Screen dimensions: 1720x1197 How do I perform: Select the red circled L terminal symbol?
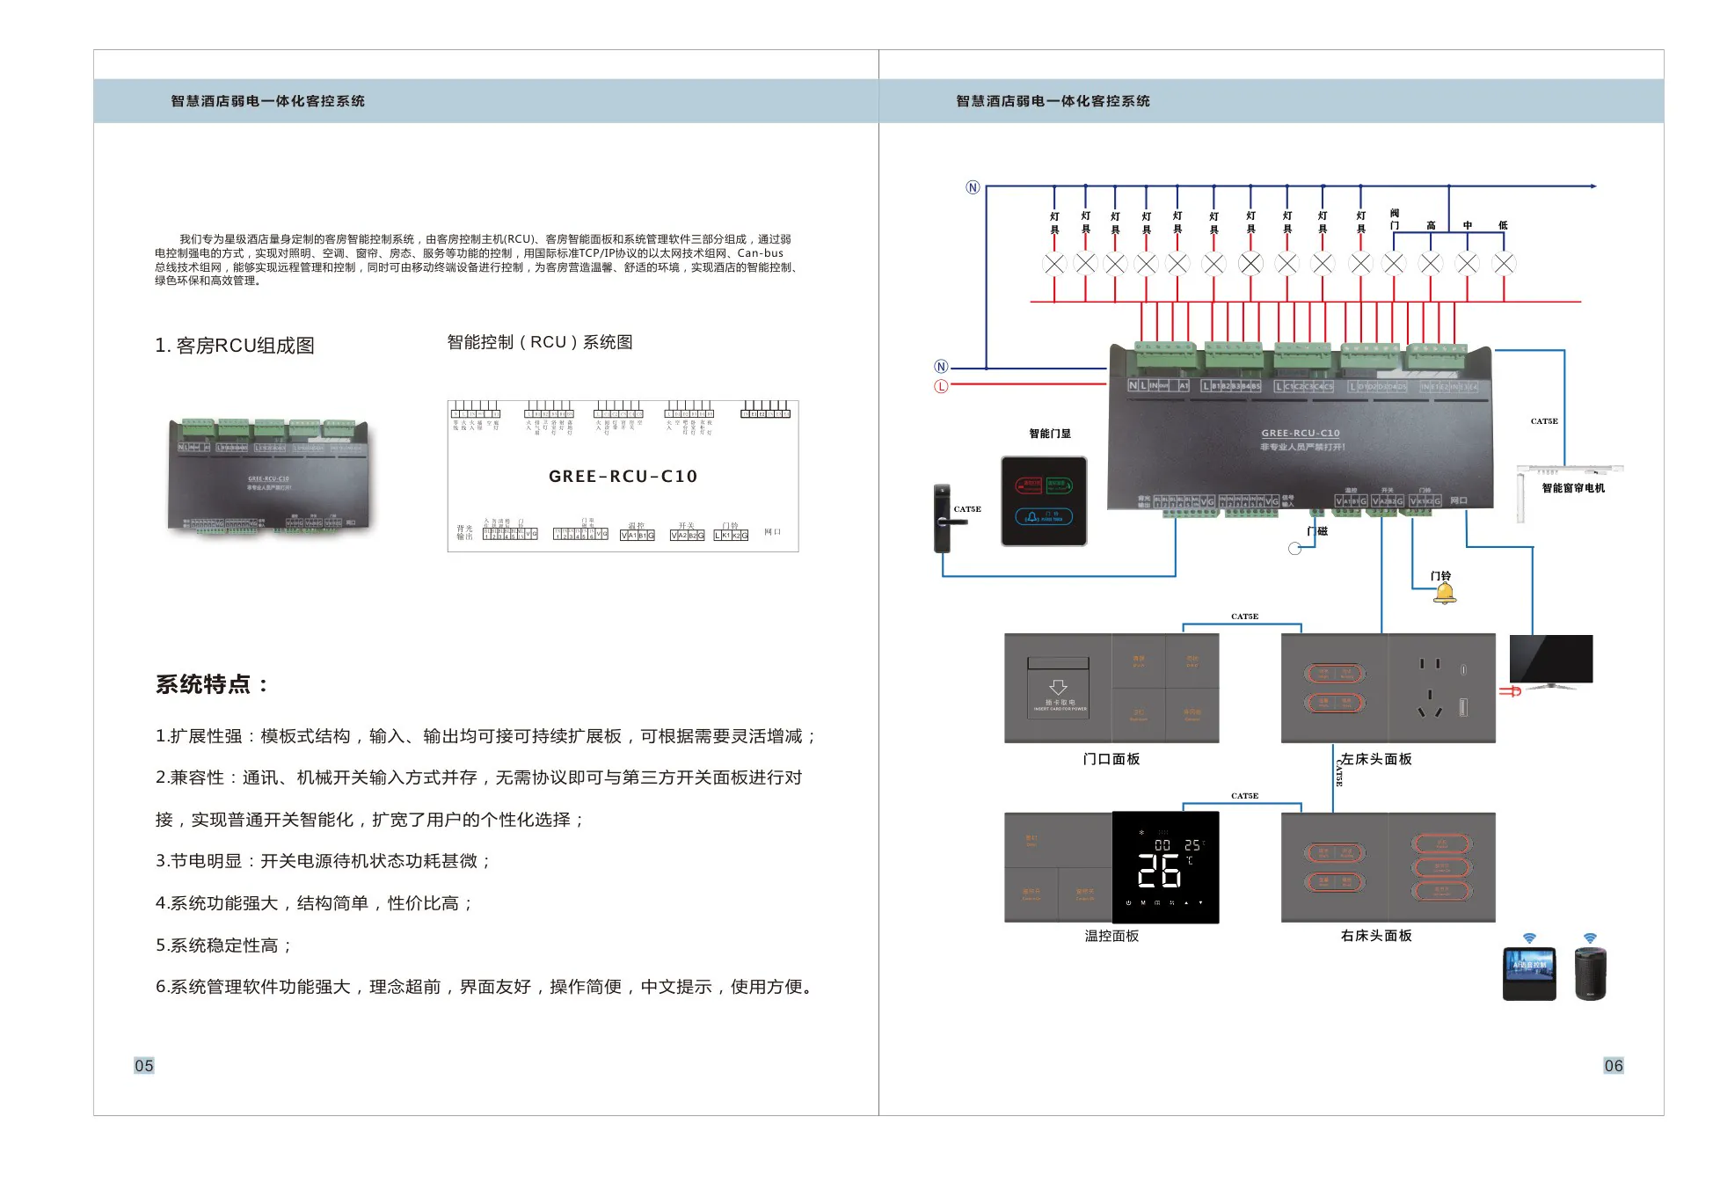pos(941,386)
